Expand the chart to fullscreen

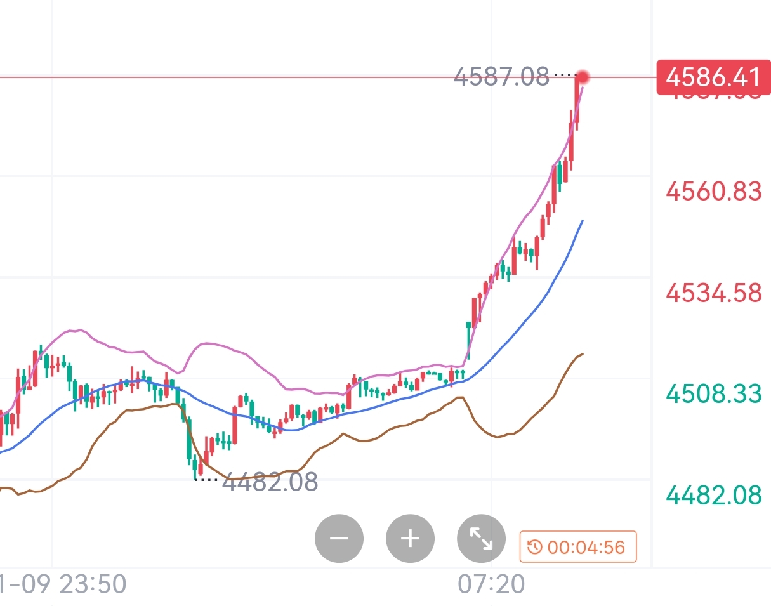coord(482,539)
